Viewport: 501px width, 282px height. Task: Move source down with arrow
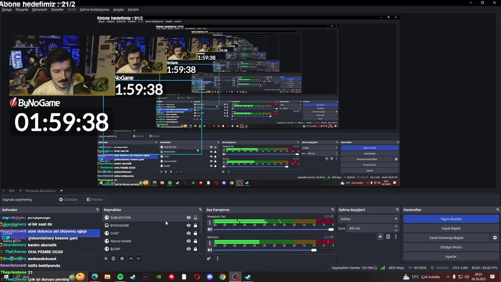pyautogui.click(x=138, y=258)
